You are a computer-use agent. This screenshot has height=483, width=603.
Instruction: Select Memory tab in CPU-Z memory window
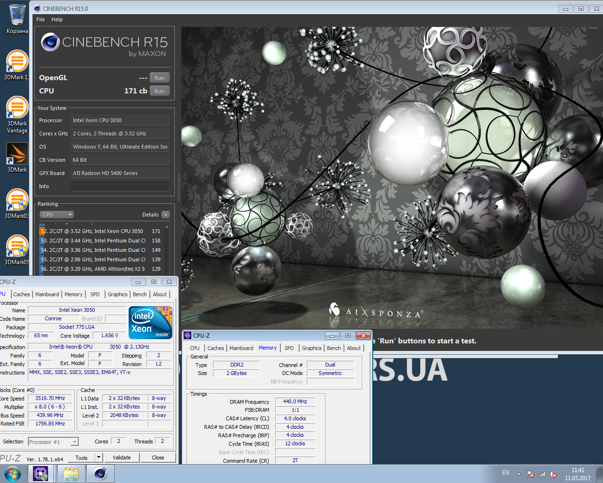[x=268, y=348]
